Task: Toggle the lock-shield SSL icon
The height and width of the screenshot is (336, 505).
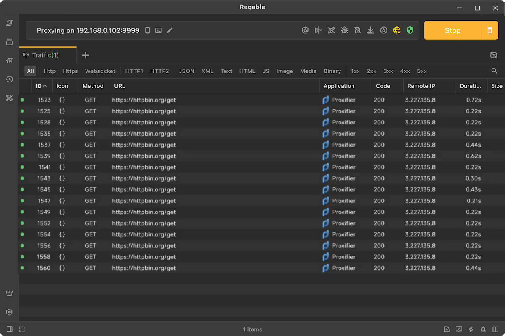Action: point(305,30)
